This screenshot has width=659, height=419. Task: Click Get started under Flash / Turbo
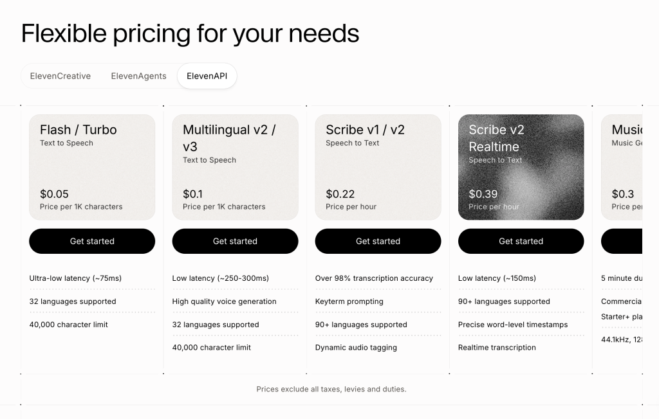92,241
